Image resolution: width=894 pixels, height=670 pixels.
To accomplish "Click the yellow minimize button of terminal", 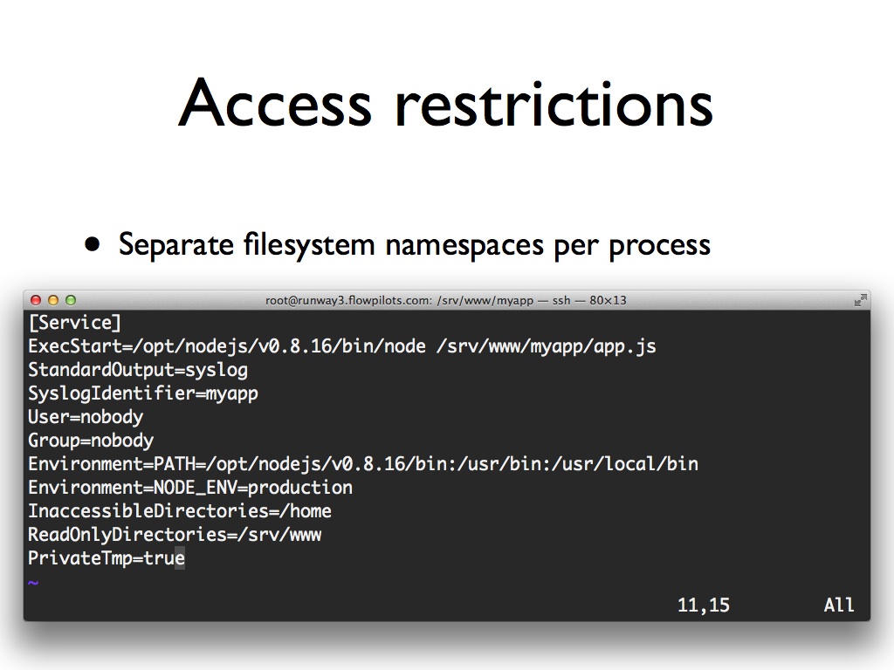I will point(53,300).
